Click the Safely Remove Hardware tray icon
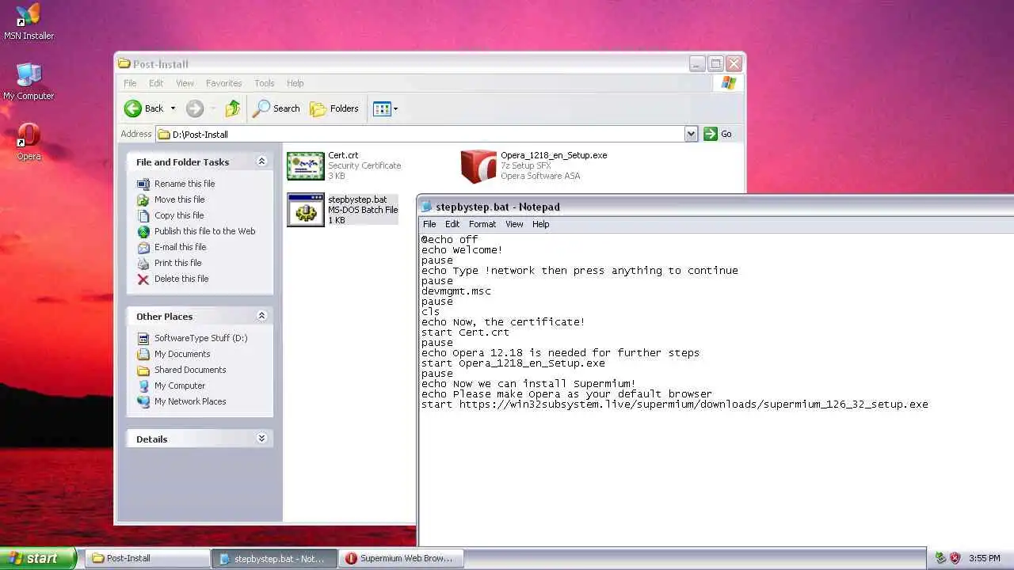This screenshot has height=570, width=1014. 940,558
